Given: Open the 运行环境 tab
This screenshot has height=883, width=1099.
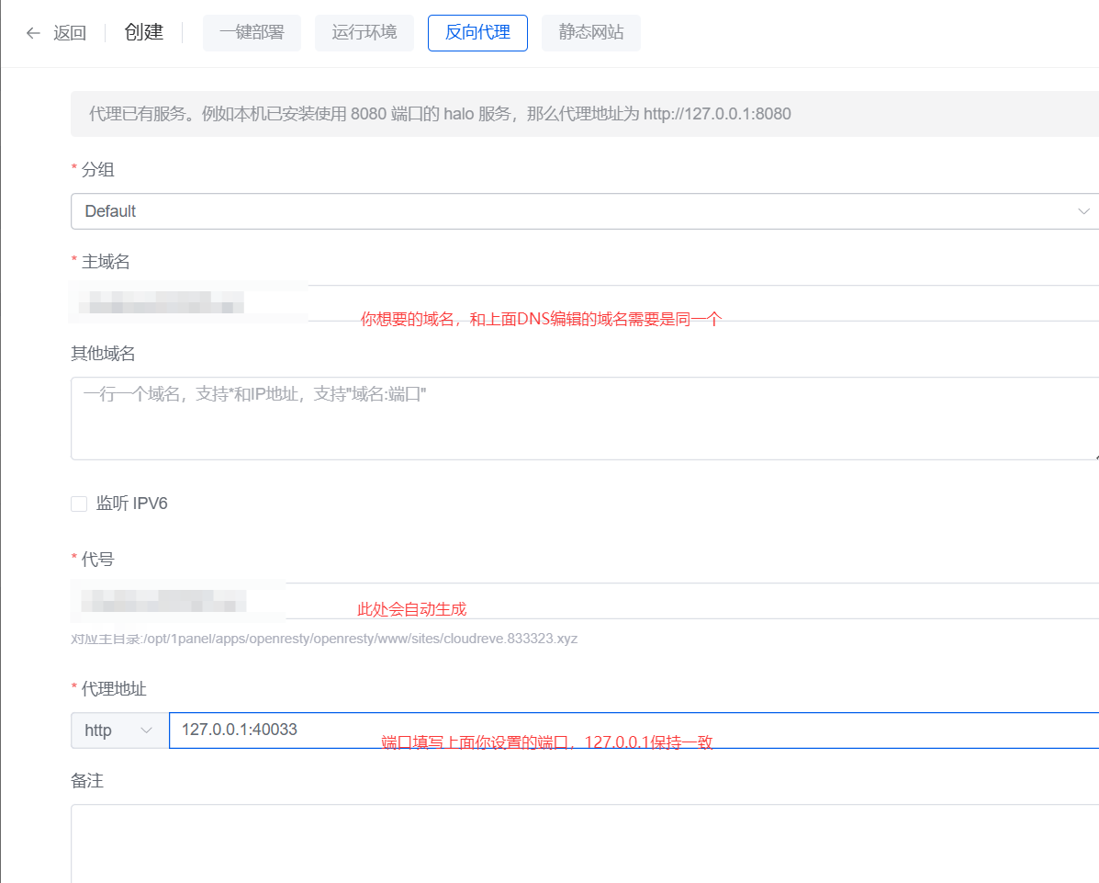Looking at the screenshot, I should (364, 33).
